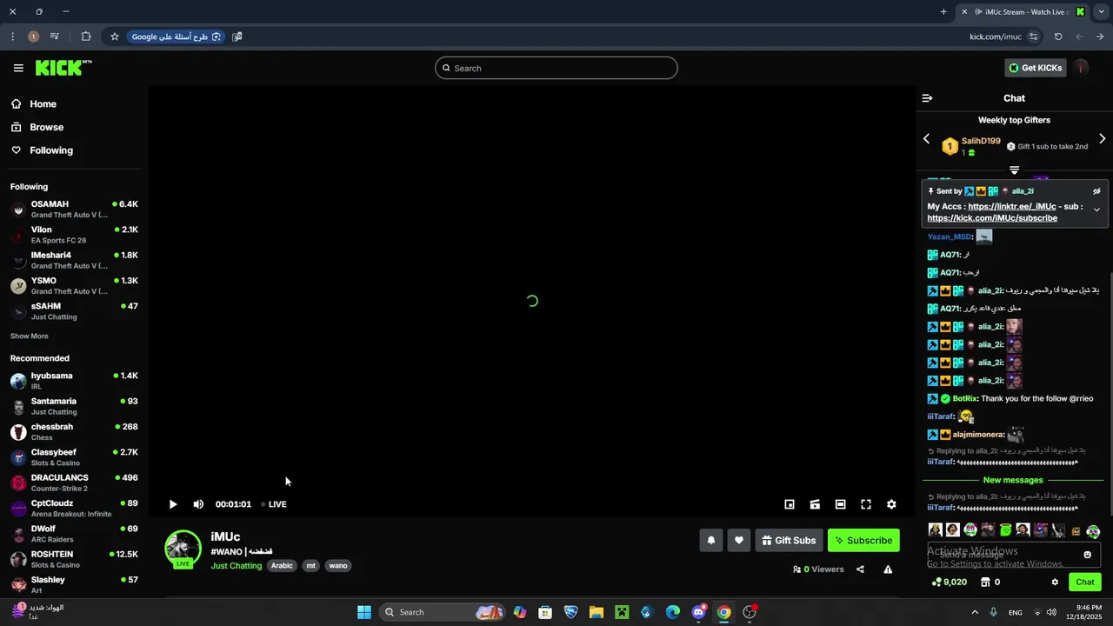The height and width of the screenshot is (626, 1113).
Task: Click the KICK logo
Action: click(63, 68)
